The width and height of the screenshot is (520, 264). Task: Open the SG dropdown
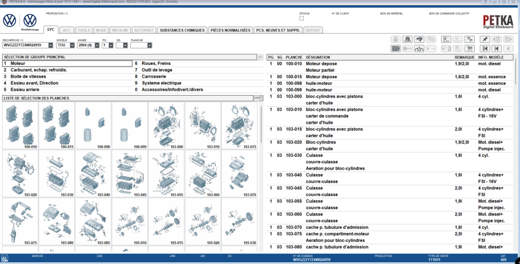(x=125, y=46)
